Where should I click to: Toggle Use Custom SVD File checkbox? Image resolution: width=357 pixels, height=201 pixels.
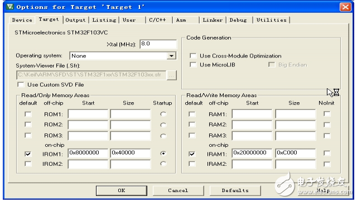pos(21,84)
